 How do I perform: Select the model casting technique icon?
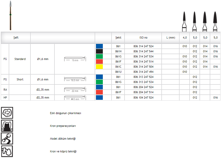coord(7,138)
